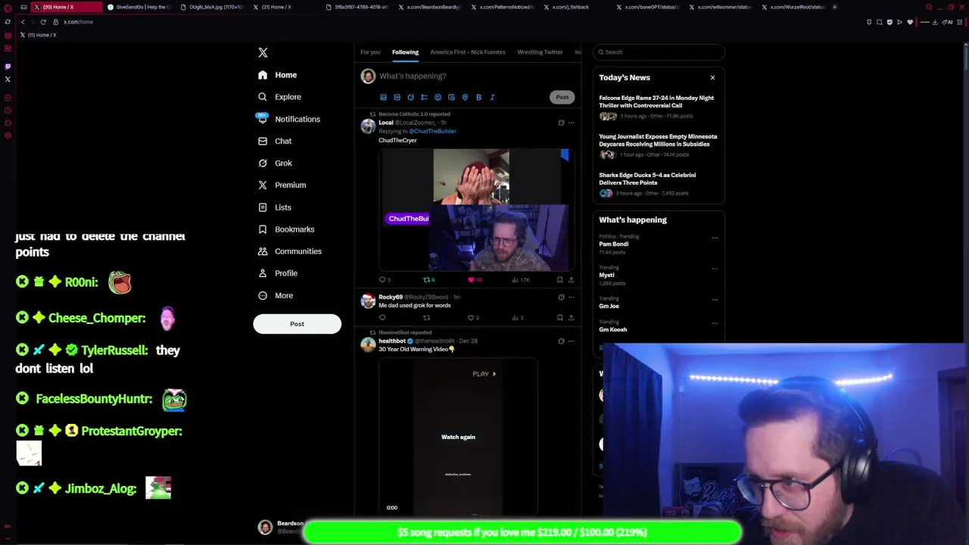
Task: Click Grok icon on healthbot tweet
Action: [x=561, y=341]
